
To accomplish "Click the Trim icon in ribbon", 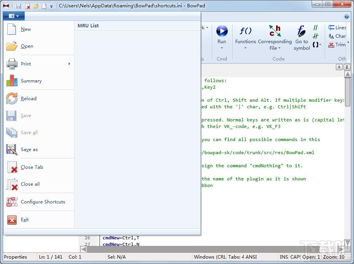I will pyautogui.click(x=331, y=45).
